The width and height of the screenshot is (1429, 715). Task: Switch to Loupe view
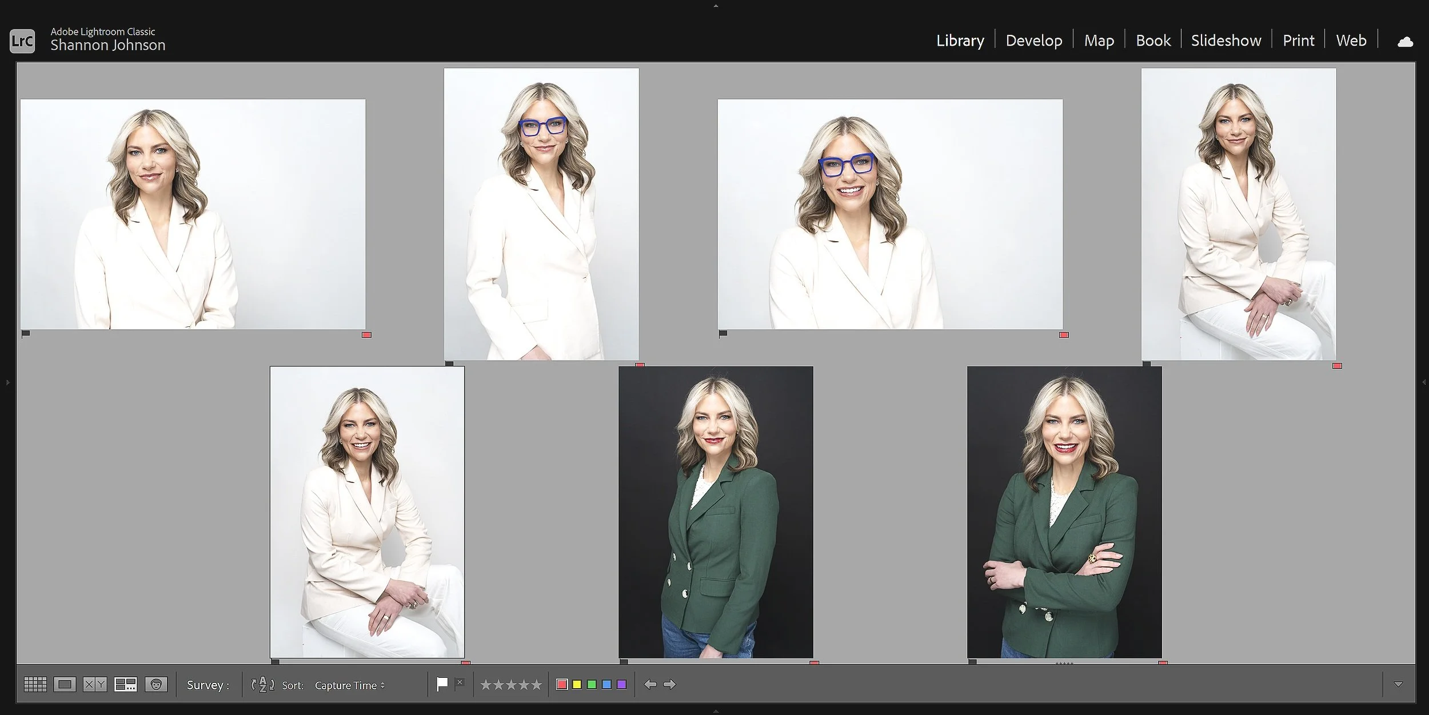point(65,684)
